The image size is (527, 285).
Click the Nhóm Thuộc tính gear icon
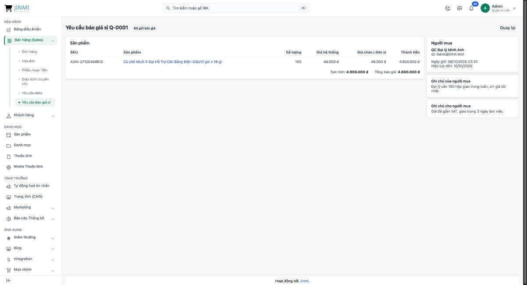point(9,167)
